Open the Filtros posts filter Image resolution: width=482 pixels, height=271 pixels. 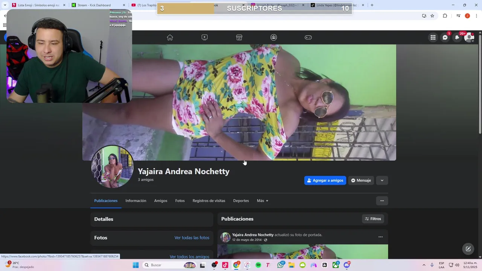coord(373,219)
